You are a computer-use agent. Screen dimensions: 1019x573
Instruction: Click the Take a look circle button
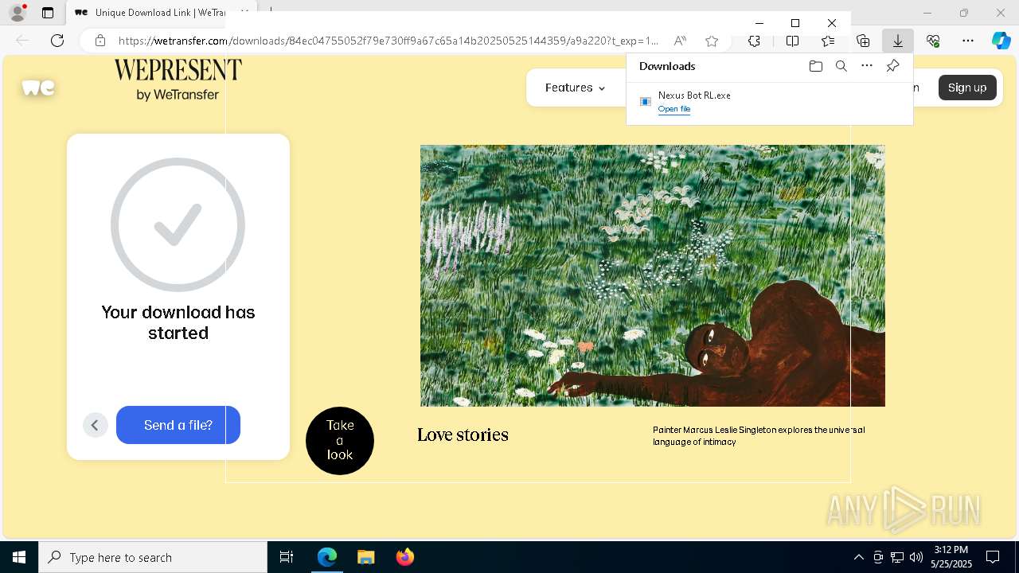pyautogui.click(x=340, y=441)
